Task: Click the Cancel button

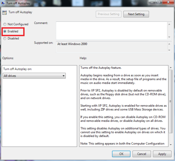Action: 142,154
